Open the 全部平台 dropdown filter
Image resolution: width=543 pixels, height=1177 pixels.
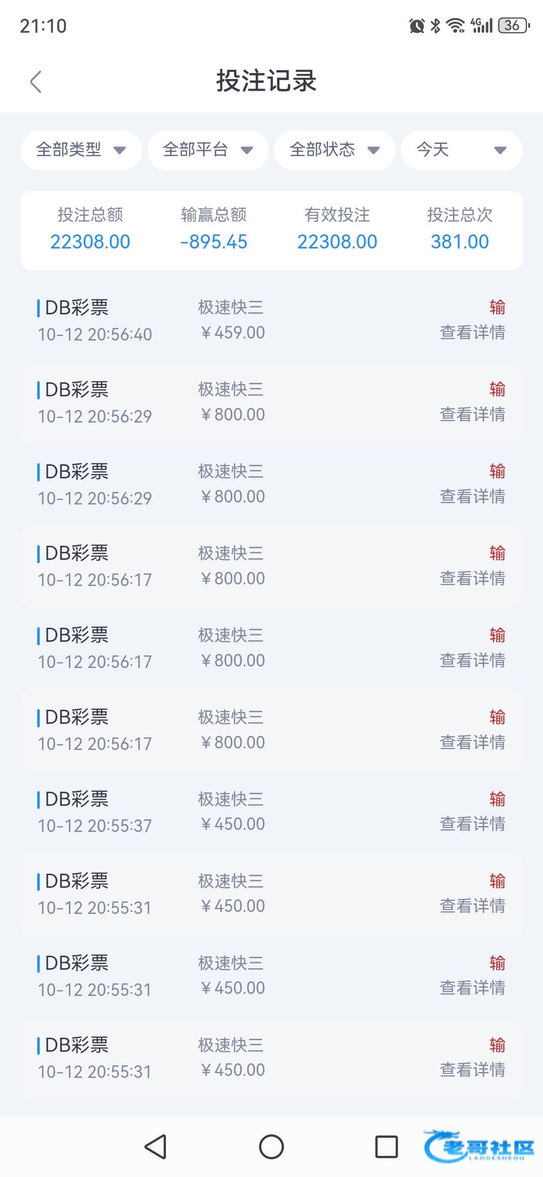208,150
